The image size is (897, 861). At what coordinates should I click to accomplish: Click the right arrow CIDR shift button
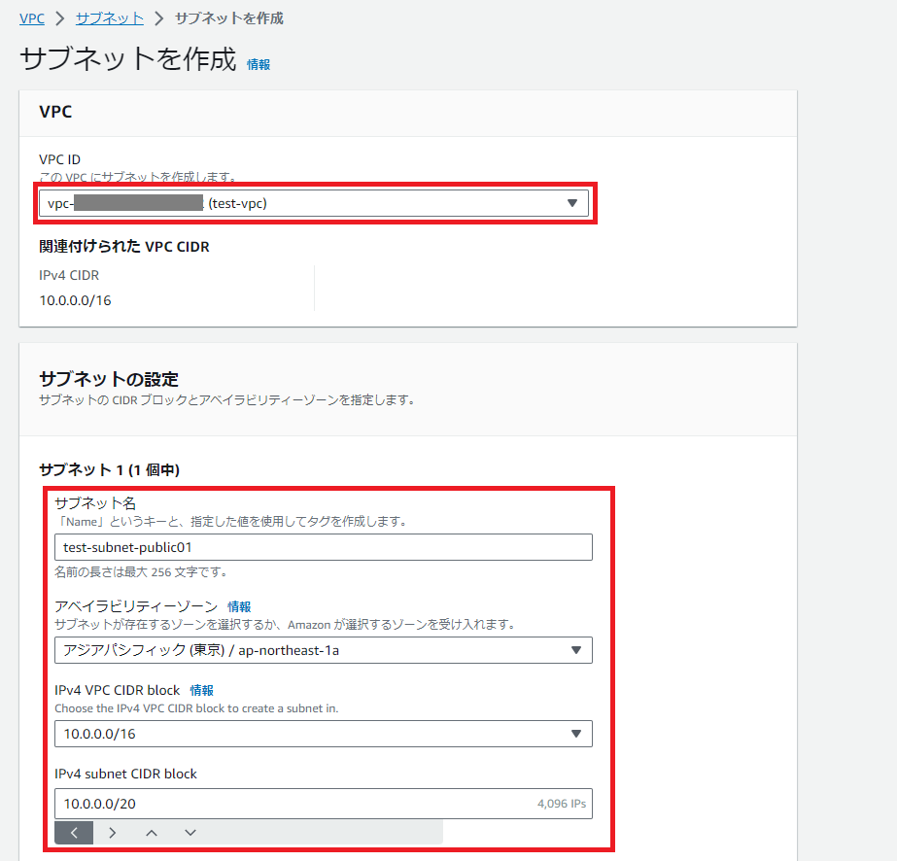pos(113,833)
